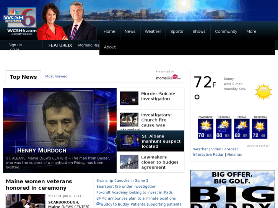Click the Lawmakers budget story thumbnail

[129, 162]
